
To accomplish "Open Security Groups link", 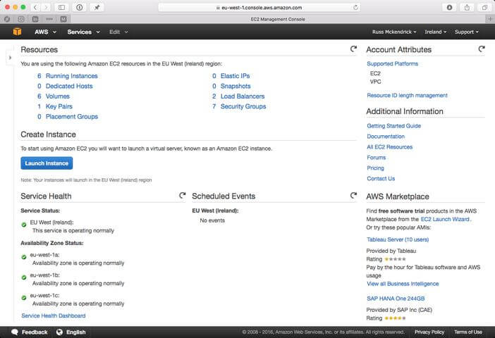I will (243, 106).
